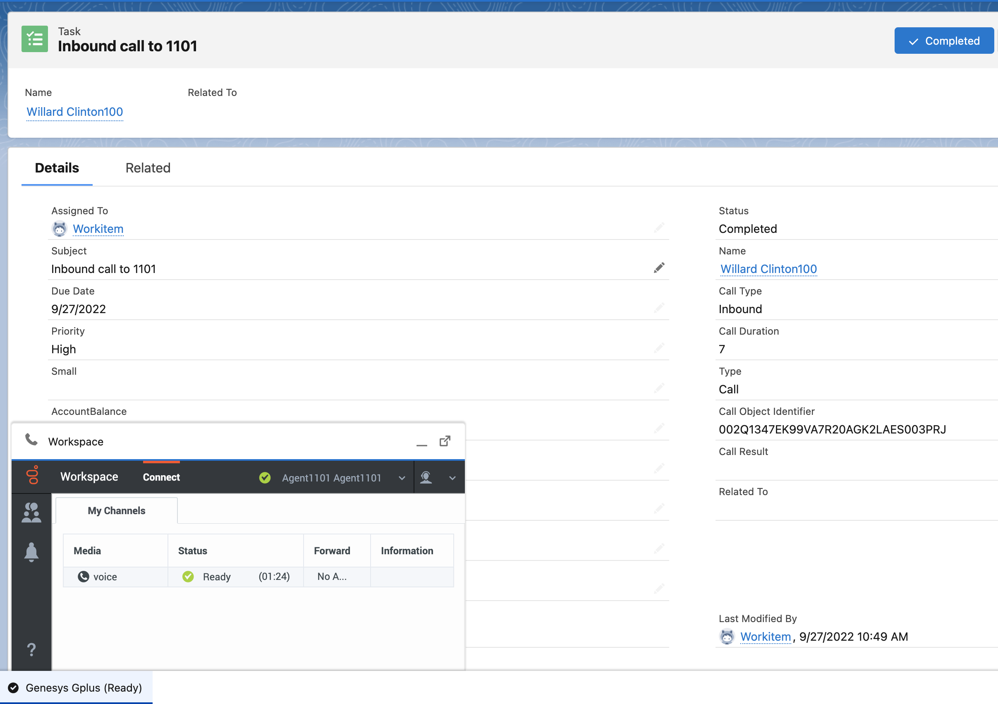Edit the Small field pencil icon
This screenshot has width=998, height=704.
659,388
